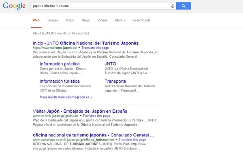Click the URL 'www.barcelona.es.emb-japan.go.jp/oficina_turismo.htm'
The height and width of the screenshot is (153, 243).
pyautogui.click(x=73, y=140)
